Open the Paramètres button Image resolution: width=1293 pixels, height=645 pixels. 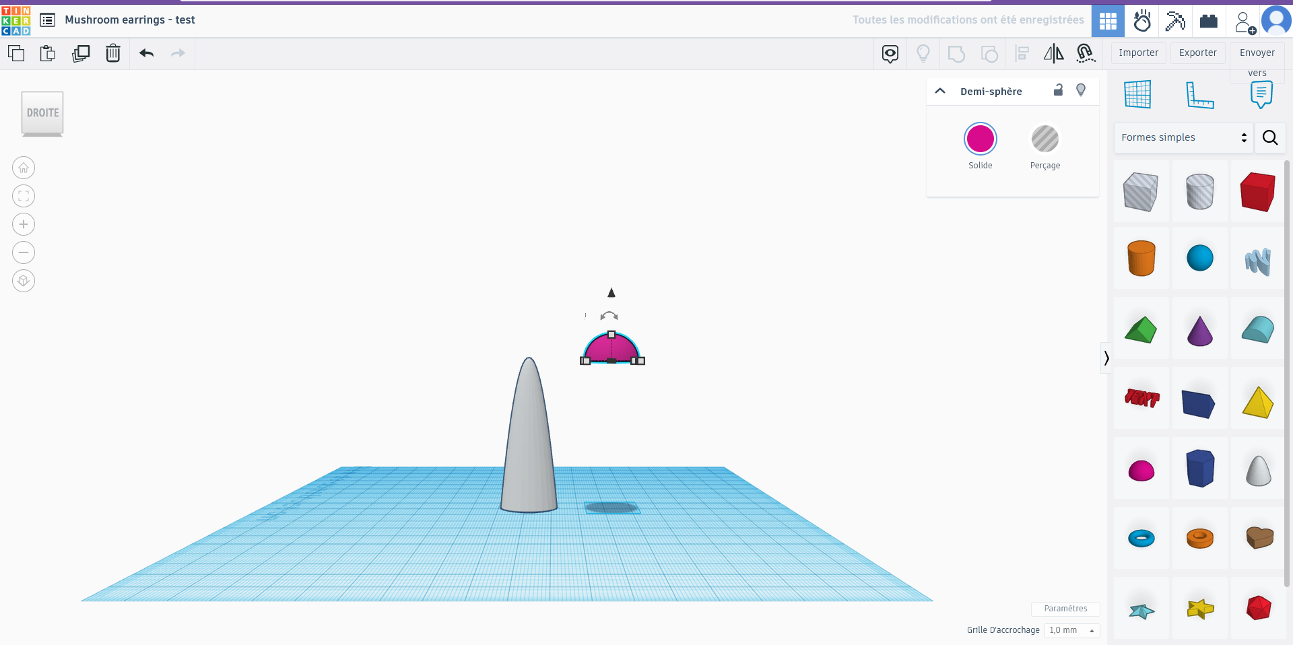(1065, 609)
